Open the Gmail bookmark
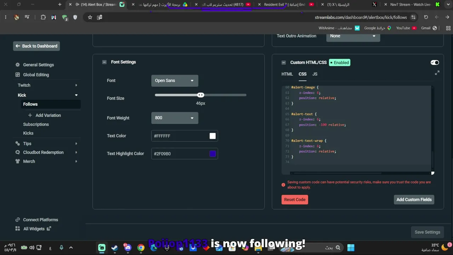 click(429, 28)
